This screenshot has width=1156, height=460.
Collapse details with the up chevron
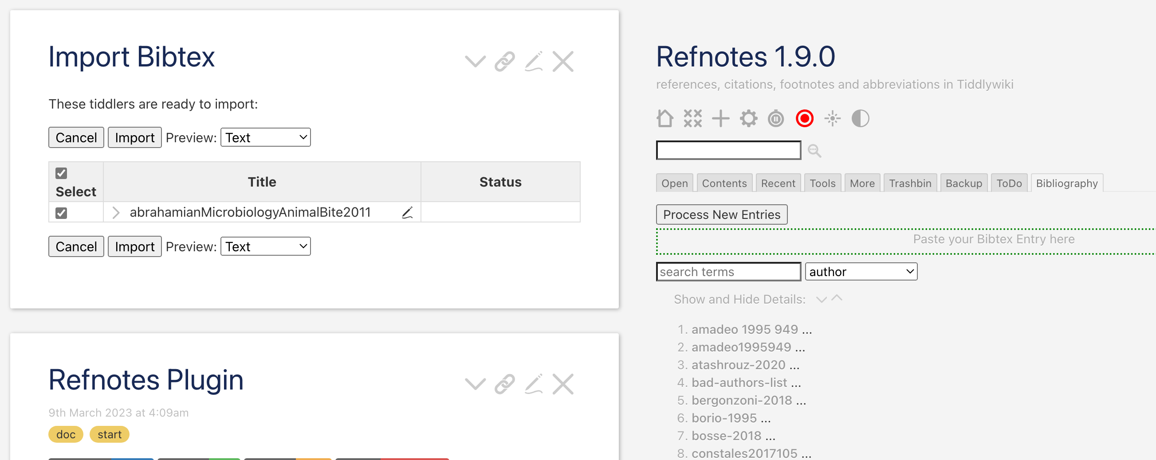point(837,298)
